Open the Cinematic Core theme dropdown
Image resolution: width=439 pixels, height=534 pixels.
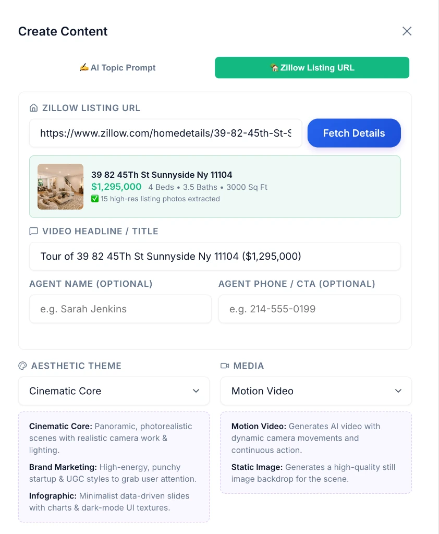pos(114,391)
